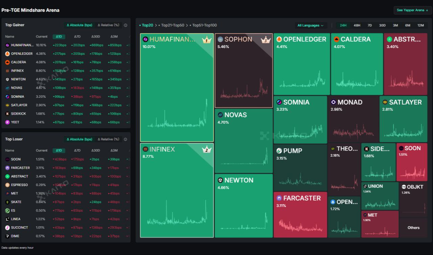Click the See Yapper Arena button

(412, 10)
